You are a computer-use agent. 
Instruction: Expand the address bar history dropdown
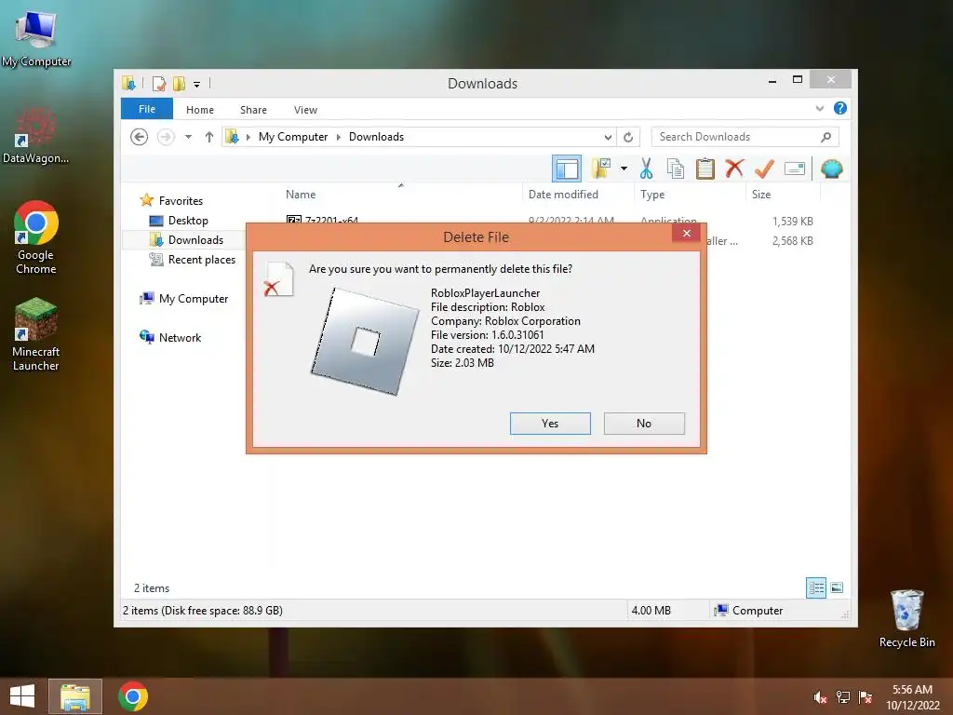pyautogui.click(x=607, y=137)
